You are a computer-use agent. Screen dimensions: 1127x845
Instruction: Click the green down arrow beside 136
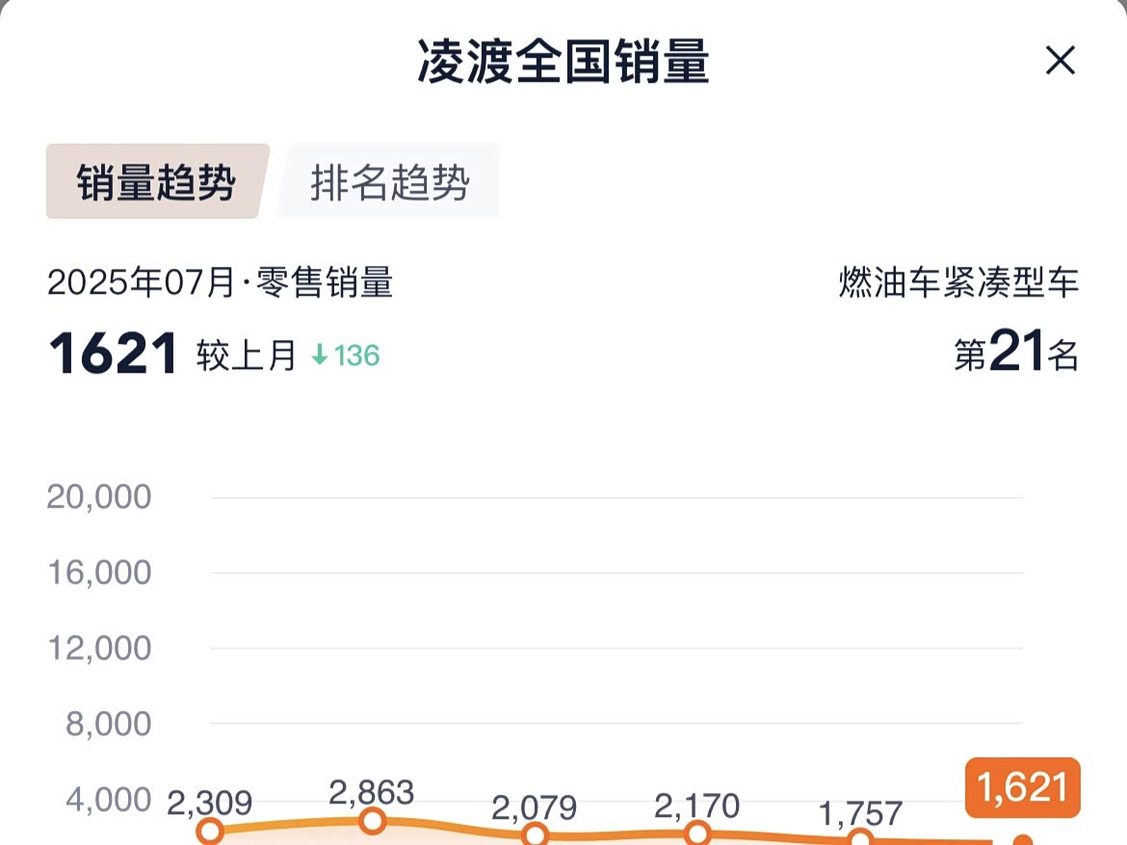(320, 356)
